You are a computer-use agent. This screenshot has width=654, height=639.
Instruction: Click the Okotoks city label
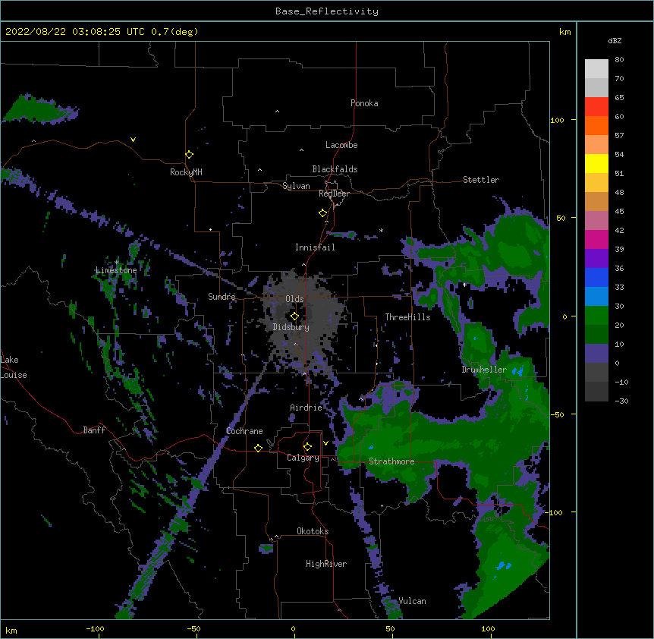[x=313, y=531]
